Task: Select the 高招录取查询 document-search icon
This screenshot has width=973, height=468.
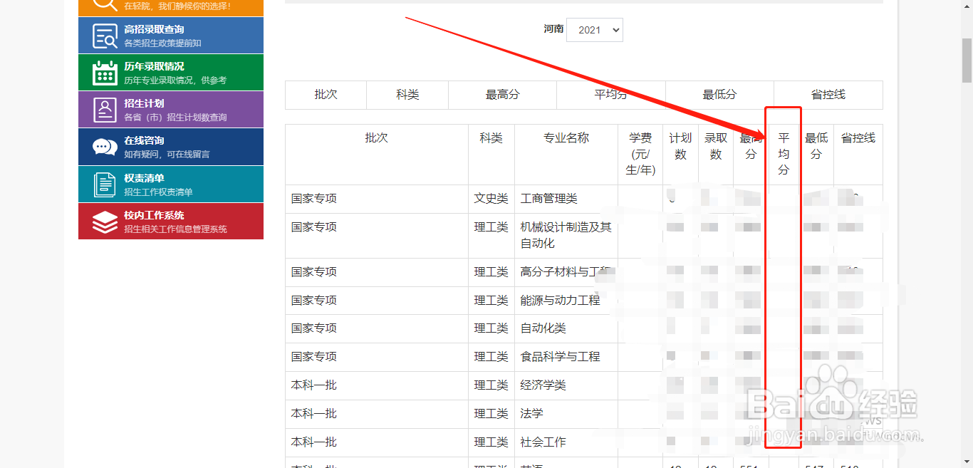Action: pos(104,35)
